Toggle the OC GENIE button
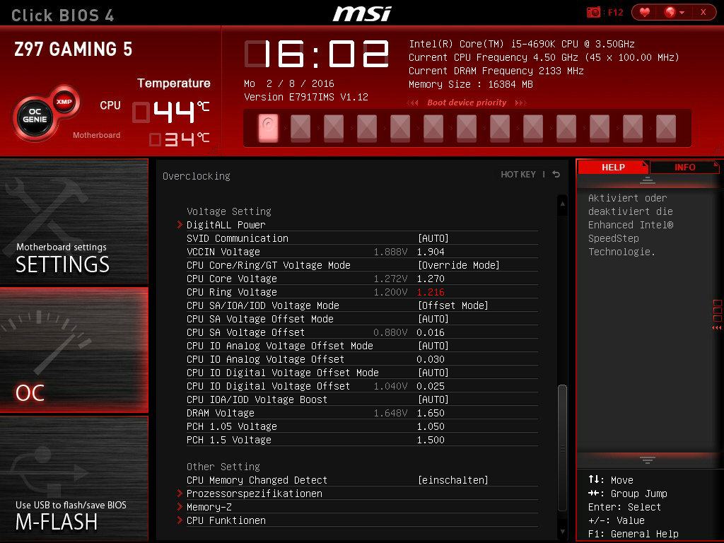The image size is (724, 543). [x=35, y=115]
